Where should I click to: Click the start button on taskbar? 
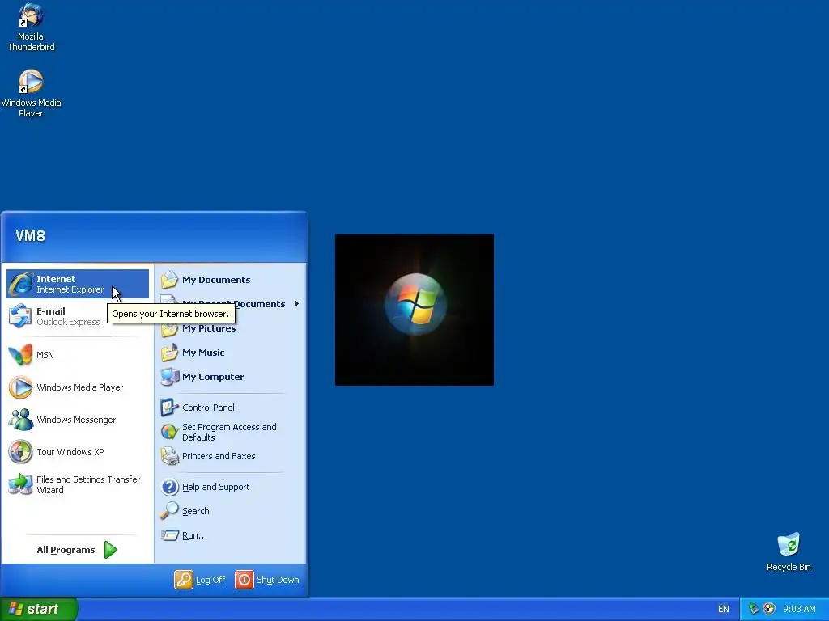(39, 609)
